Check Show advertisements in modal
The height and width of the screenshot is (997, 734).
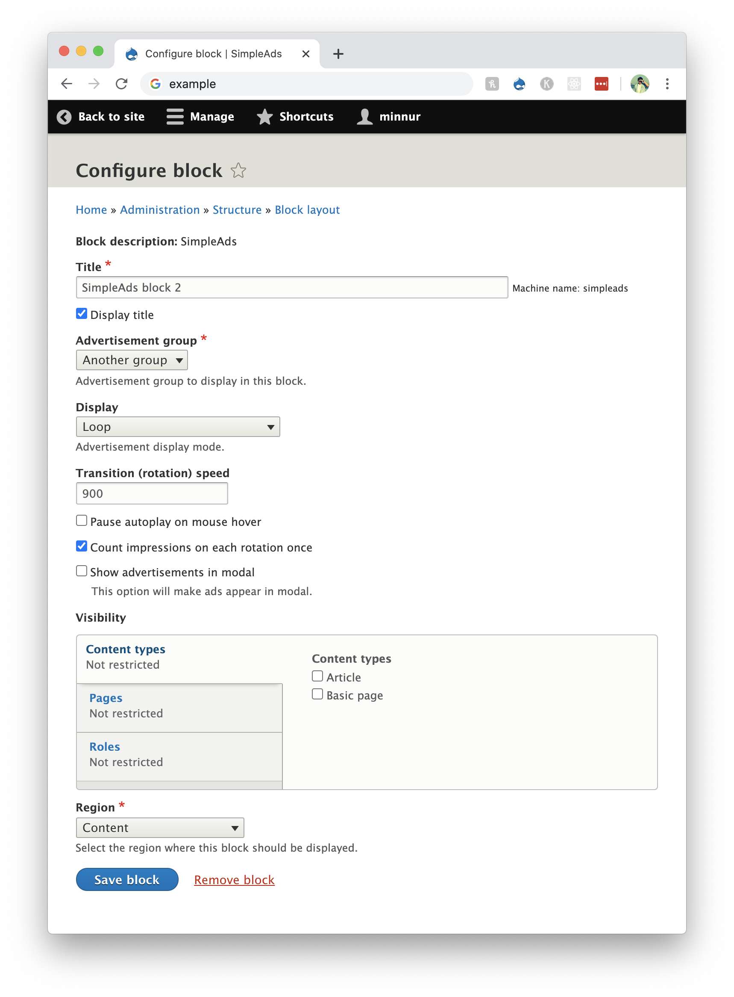click(82, 571)
